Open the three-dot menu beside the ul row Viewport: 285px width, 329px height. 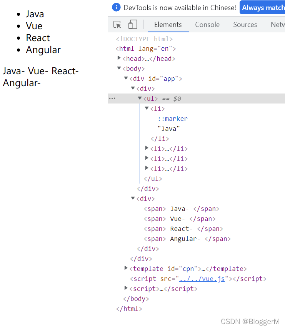point(112,99)
